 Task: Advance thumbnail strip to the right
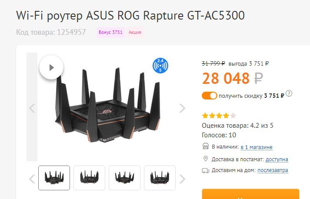[182, 179]
